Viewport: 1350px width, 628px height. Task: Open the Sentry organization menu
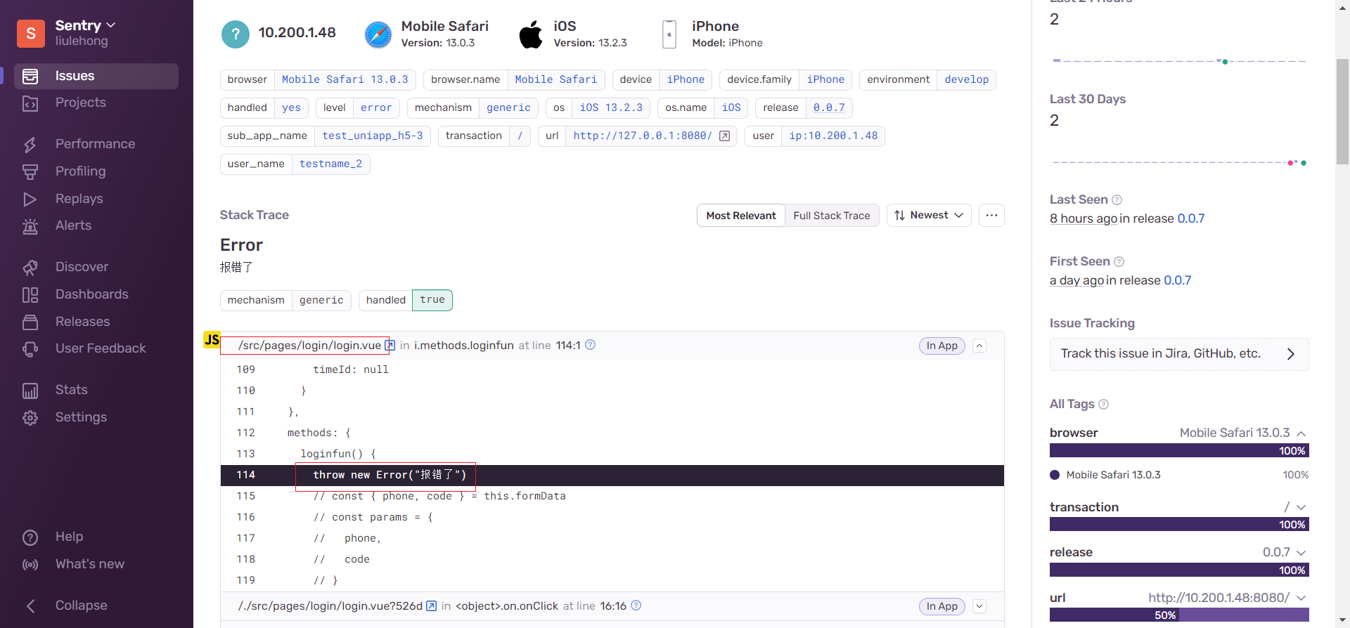(x=84, y=26)
